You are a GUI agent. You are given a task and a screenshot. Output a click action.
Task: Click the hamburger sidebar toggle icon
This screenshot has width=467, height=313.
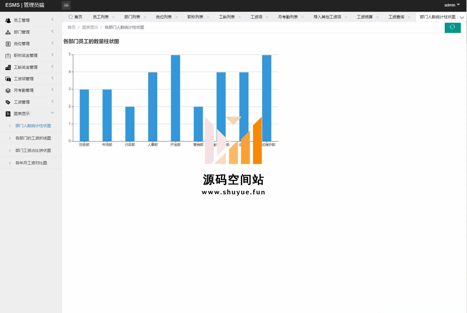[66, 5]
